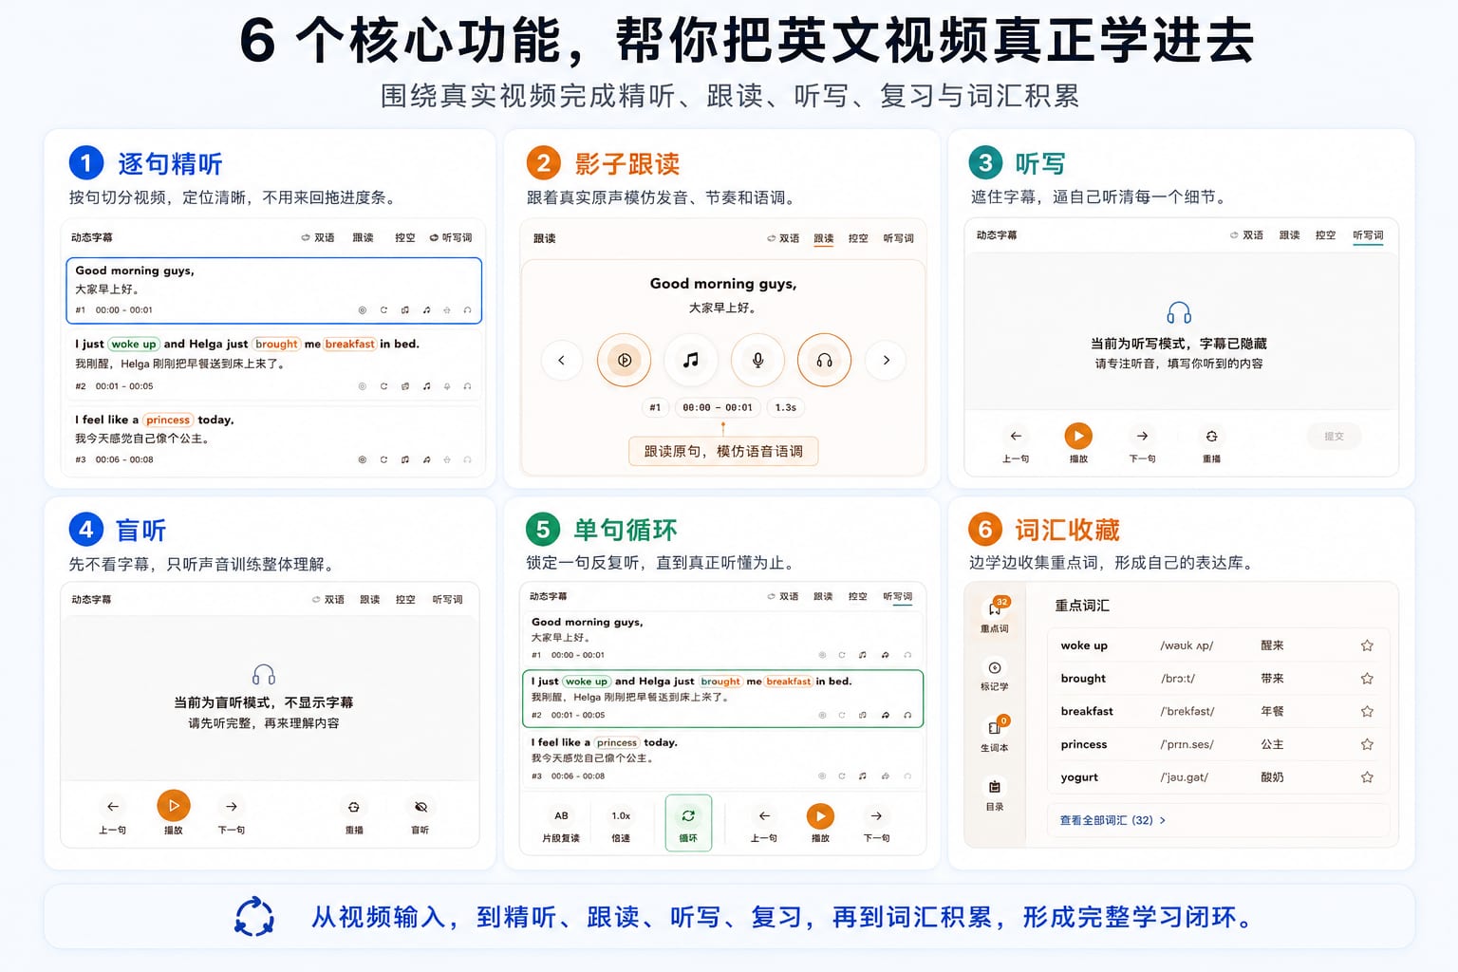Click highlighted word 'princess' in 逐句精听 panel
The height and width of the screenshot is (972, 1458).
[x=168, y=420]
